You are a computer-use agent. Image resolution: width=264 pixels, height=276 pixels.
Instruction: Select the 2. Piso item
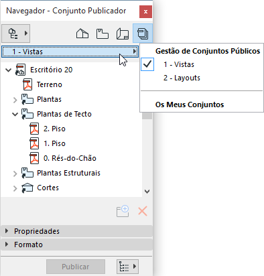pyautogui.click(x=54, y=129)
